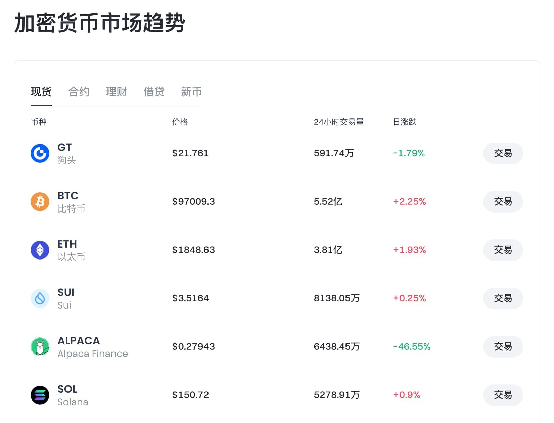The height and width of the screenshot is (423, 554).
Task: Trade ETH using its 交易 button
Action: point(503,250)
